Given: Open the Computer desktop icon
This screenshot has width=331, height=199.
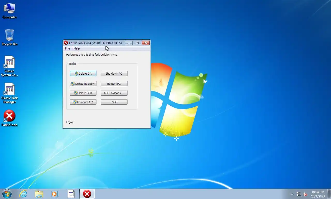Looking at the screenshot, I should click(x=10, y=11).
